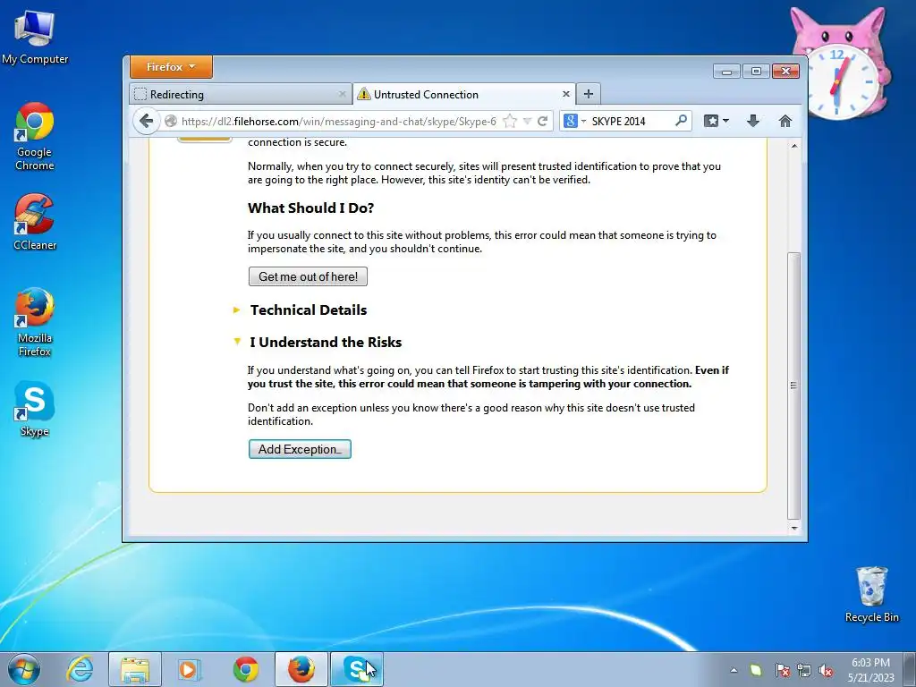Image resolution: width=916 pixels, height=687 pixels.
Task: Select the My Computer desktop icon
Action: click(x=35, y=37)
